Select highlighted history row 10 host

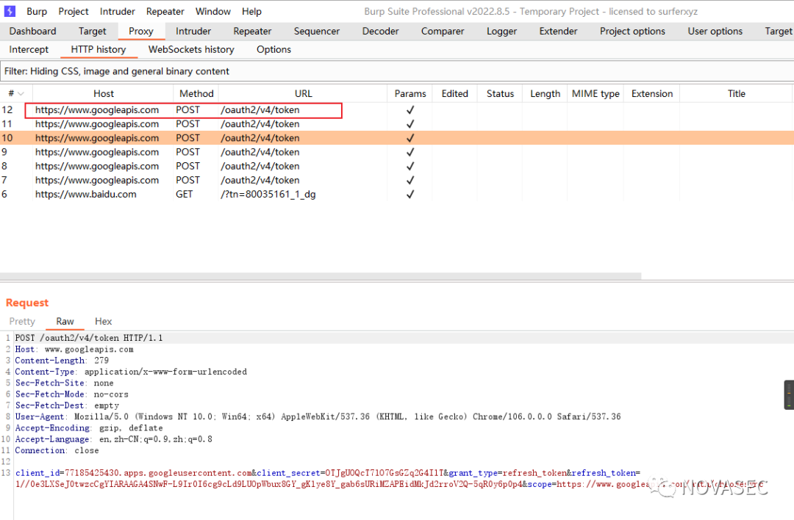pos(97,138)
